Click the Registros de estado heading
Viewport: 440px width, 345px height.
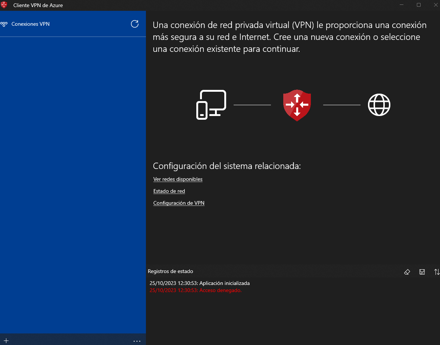(170, 271)
